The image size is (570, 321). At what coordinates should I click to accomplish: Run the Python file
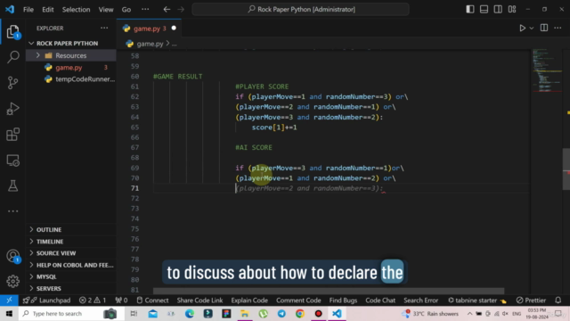[x=522, y=28]
